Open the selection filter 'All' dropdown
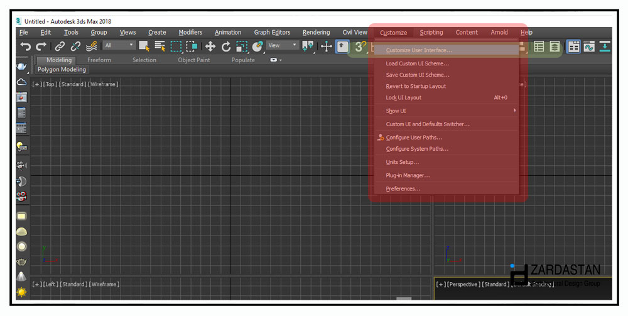Screen dimensions: 628x316 119,45
